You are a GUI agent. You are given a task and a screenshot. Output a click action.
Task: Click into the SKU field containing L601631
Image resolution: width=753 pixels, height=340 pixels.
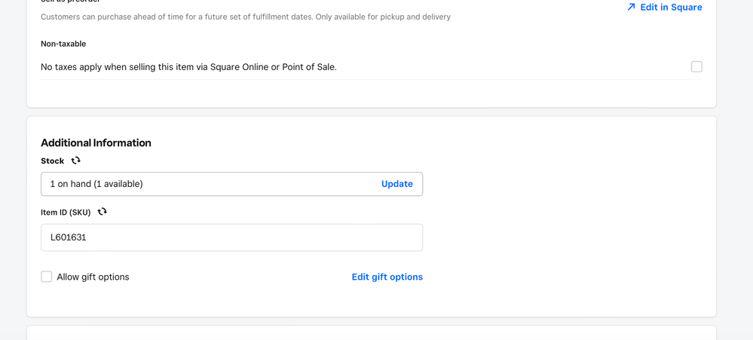231,237
